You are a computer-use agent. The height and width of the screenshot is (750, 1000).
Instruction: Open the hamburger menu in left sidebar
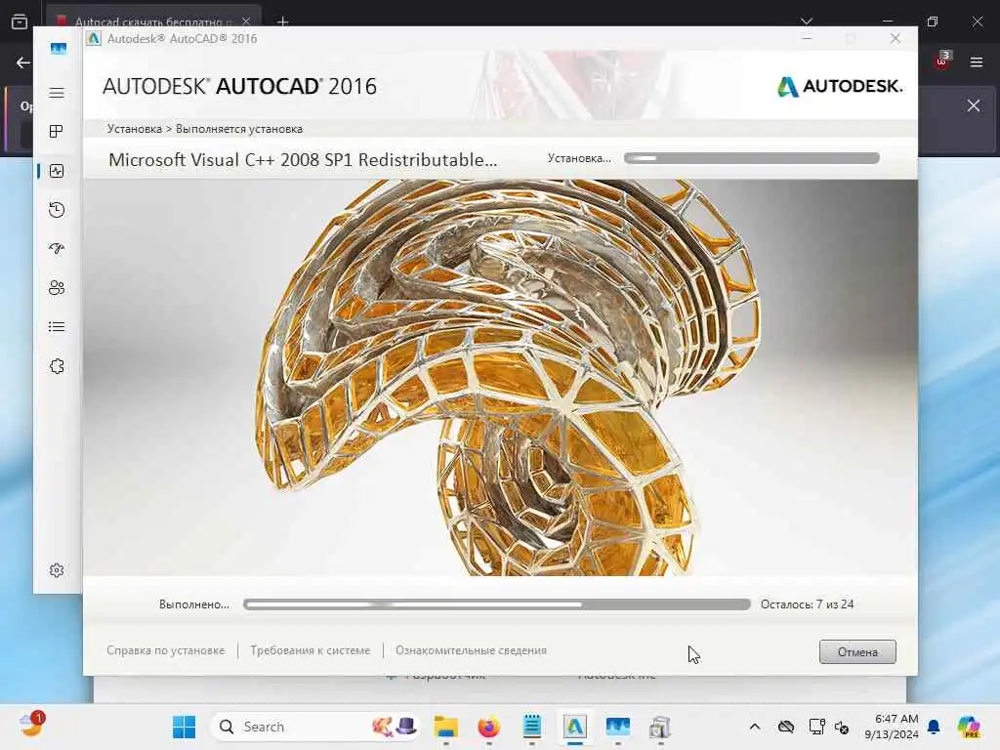click(57, 93)
